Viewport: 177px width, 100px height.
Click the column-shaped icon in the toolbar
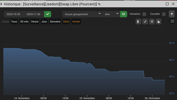pyautogui.click(x=139, y=22)
